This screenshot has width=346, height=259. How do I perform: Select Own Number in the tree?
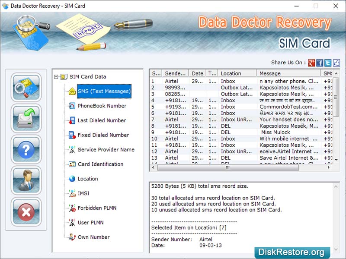click(x=93, y=237)
